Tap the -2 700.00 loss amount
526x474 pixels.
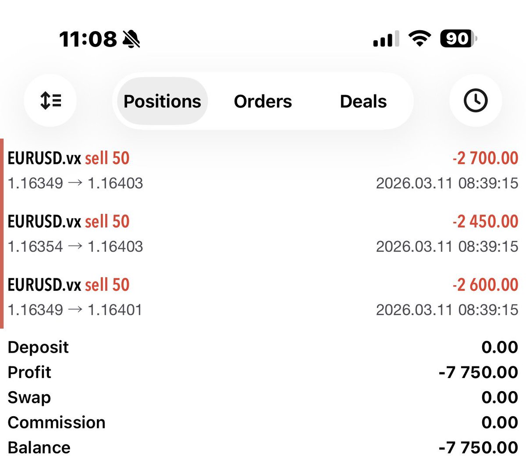coord(485,158)
